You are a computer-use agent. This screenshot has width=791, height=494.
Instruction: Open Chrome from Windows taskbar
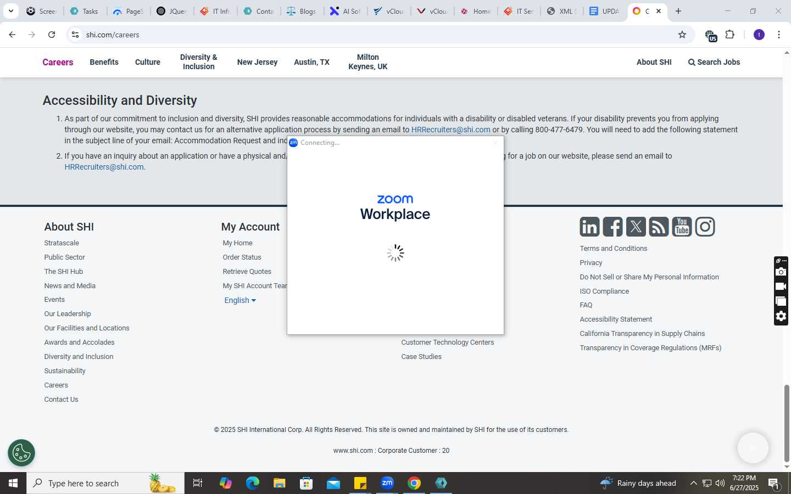click(414, 483)
